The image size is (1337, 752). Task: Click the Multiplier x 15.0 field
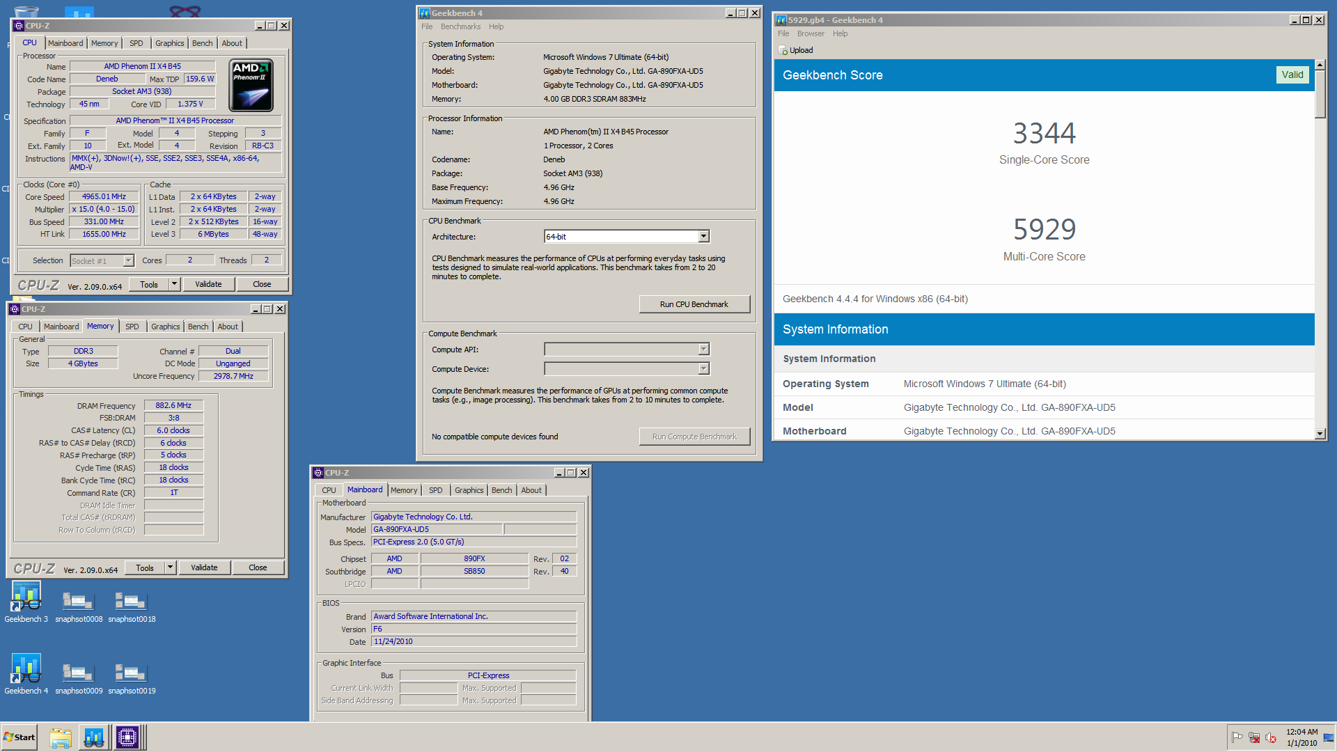[104, 210]
